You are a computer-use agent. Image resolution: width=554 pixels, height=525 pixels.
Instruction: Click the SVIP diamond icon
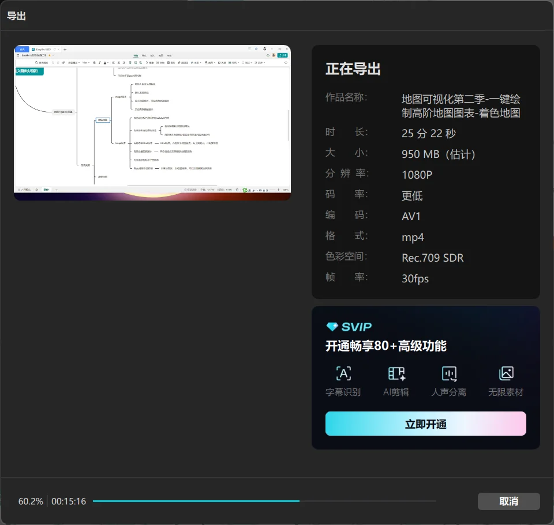click(332, 327)
